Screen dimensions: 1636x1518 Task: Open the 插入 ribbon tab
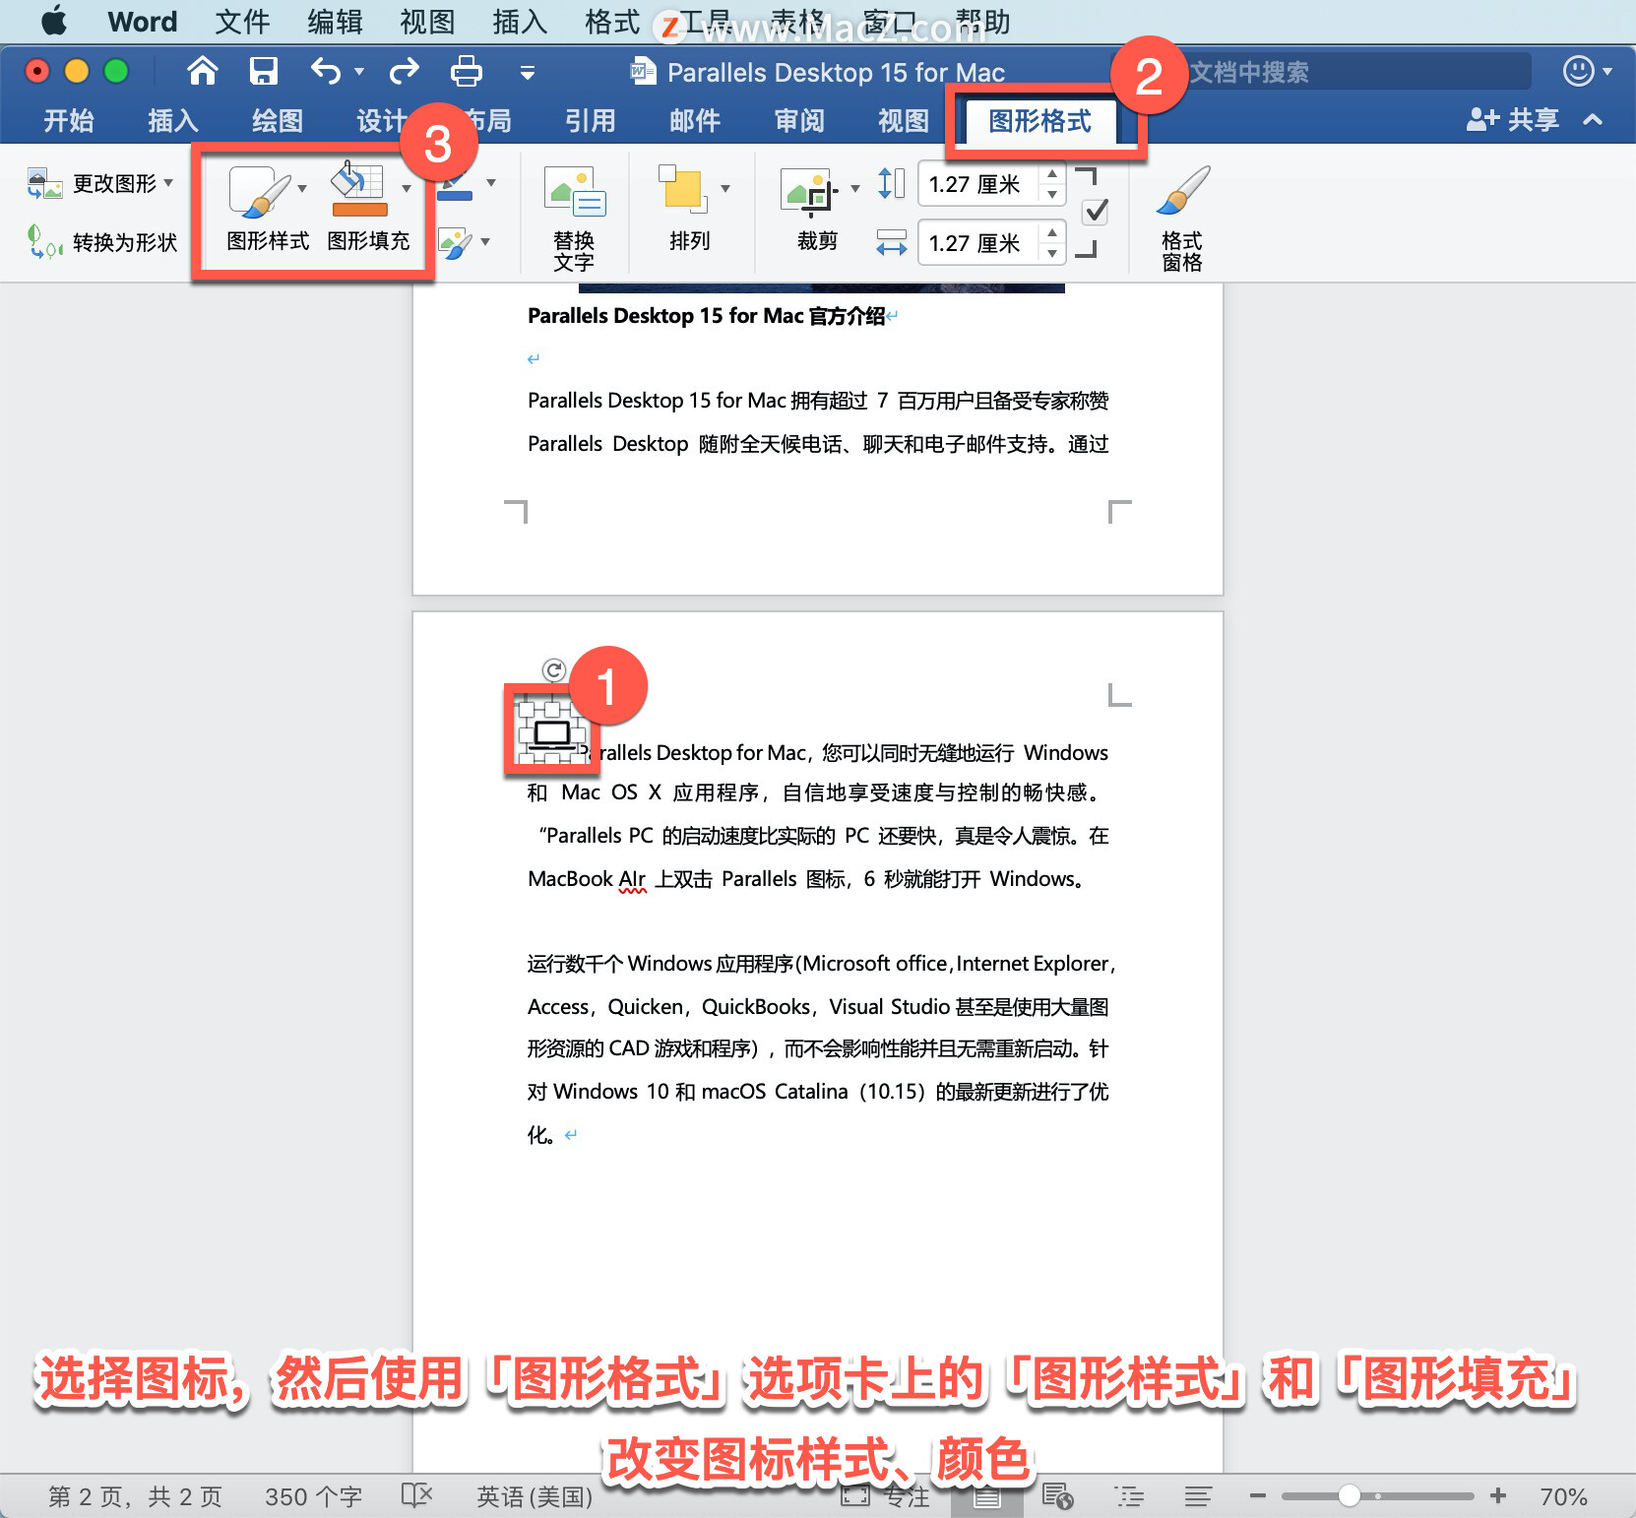tap(173, 120)
